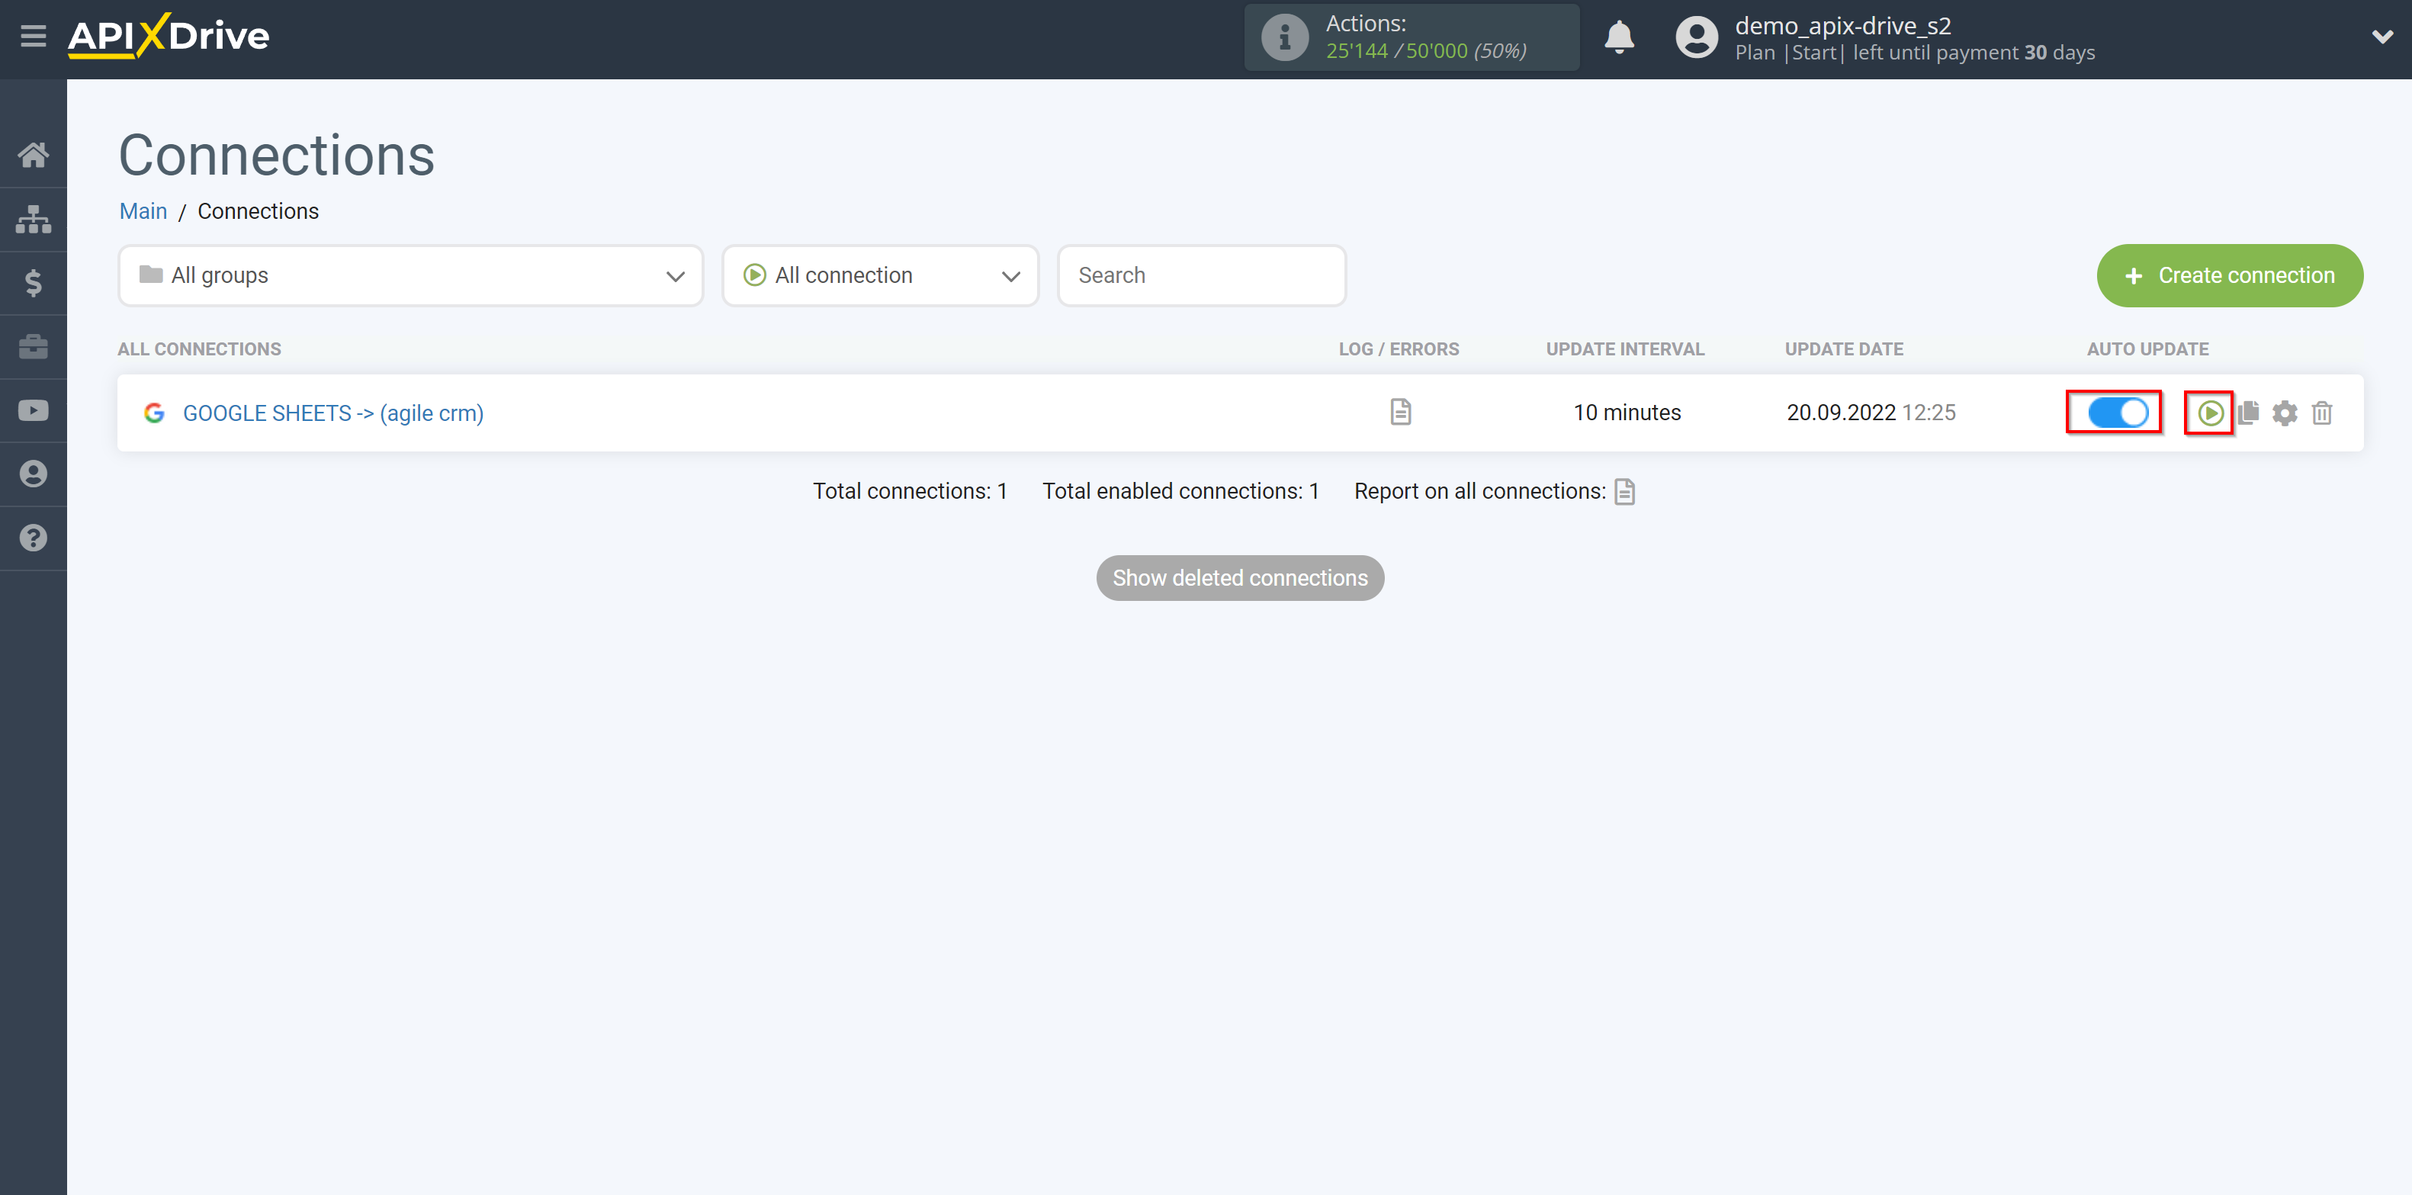Expand the All groups dropdown
2412x1195 pixels.
click(408, 275)
